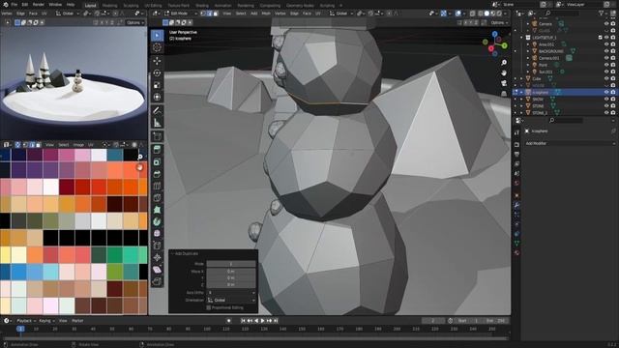Image resolution: width=619 pixels, height=348 pixels.
Task: Open the Render menu
Action: pyautogui.click(x=39, y=5)
